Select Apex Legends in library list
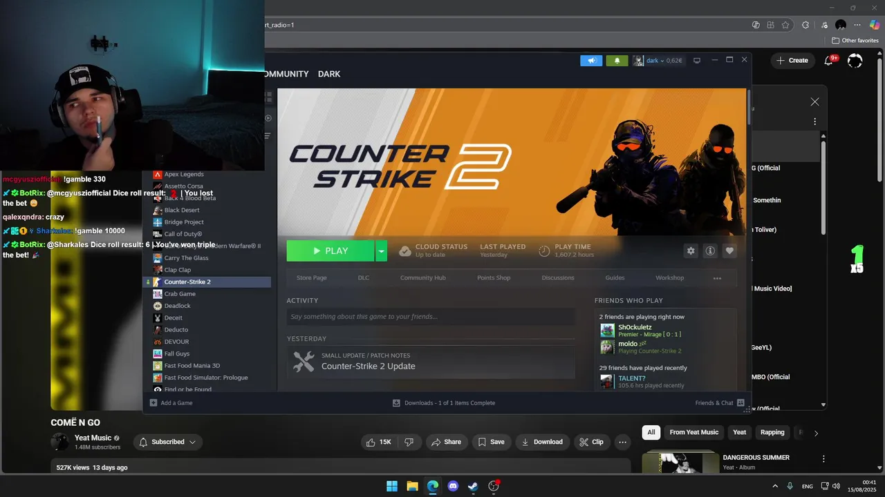Screen dimensions: 885x497 coord(184,174)
